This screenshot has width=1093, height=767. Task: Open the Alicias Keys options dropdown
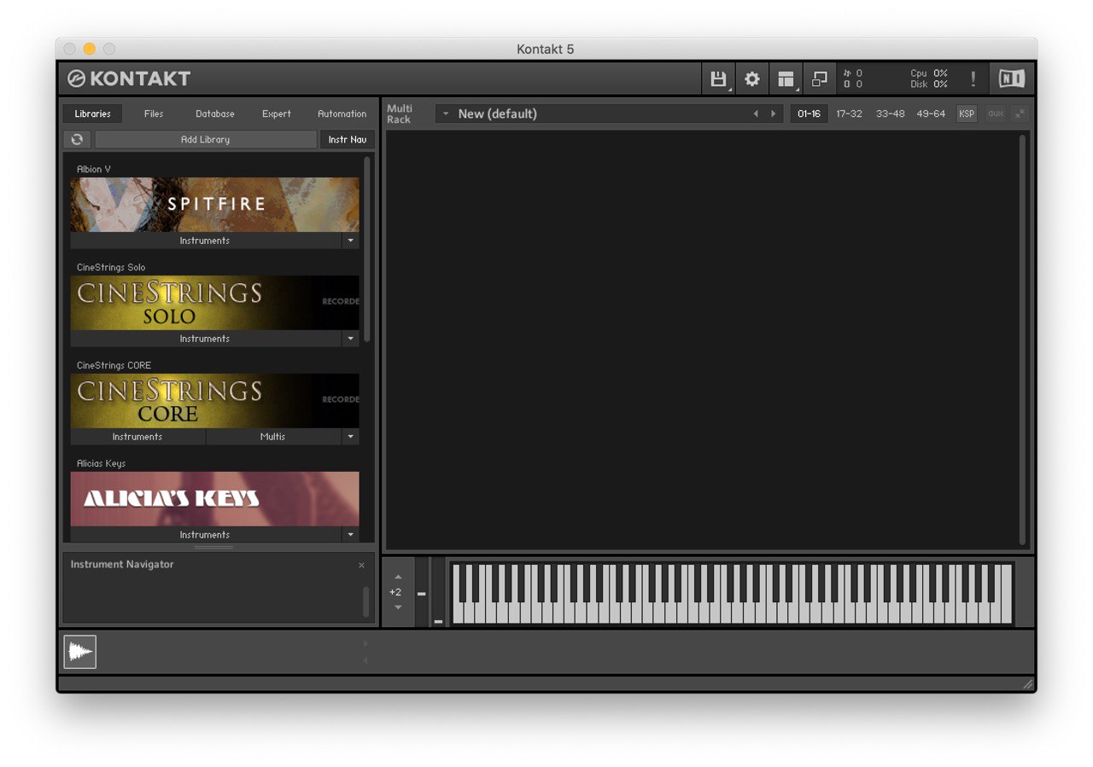tap(350, 535)
